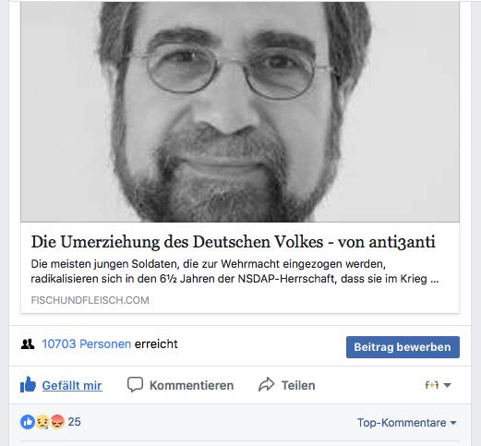Click the FISCHUNDFLEISCH.COM source link
The height and width of the screenshot is (446, 481).
point(90,300)
